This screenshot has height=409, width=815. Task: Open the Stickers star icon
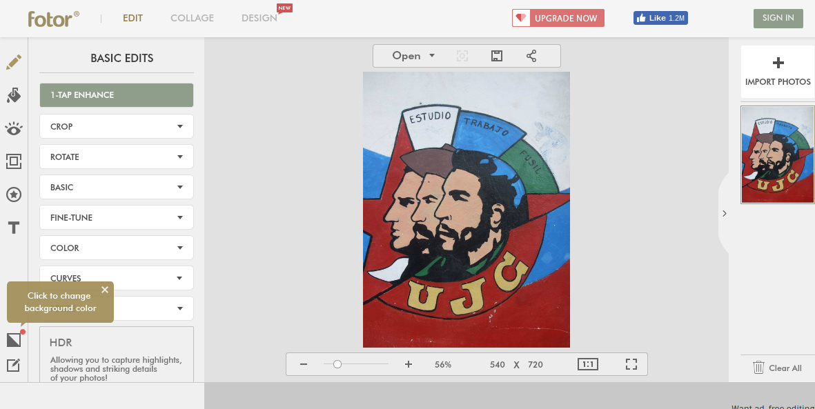(14, 194)
